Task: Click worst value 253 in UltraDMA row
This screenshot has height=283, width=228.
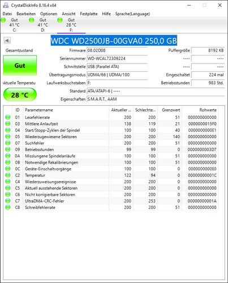Action: pyautogui.click(x=152, y=201)
